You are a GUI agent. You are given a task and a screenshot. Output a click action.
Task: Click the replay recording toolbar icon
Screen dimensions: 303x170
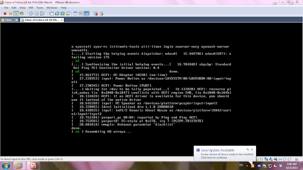tap(101, 14)
